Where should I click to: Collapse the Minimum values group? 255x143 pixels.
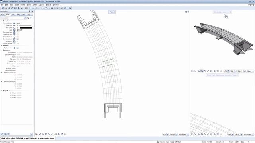point(2,73)
